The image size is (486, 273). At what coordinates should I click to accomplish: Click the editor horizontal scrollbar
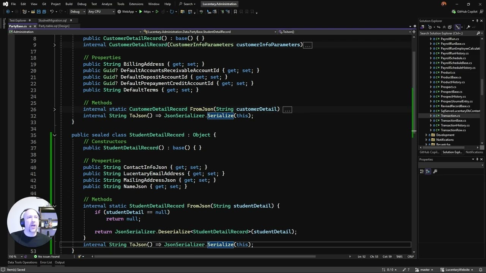click(x=205, y=256)
